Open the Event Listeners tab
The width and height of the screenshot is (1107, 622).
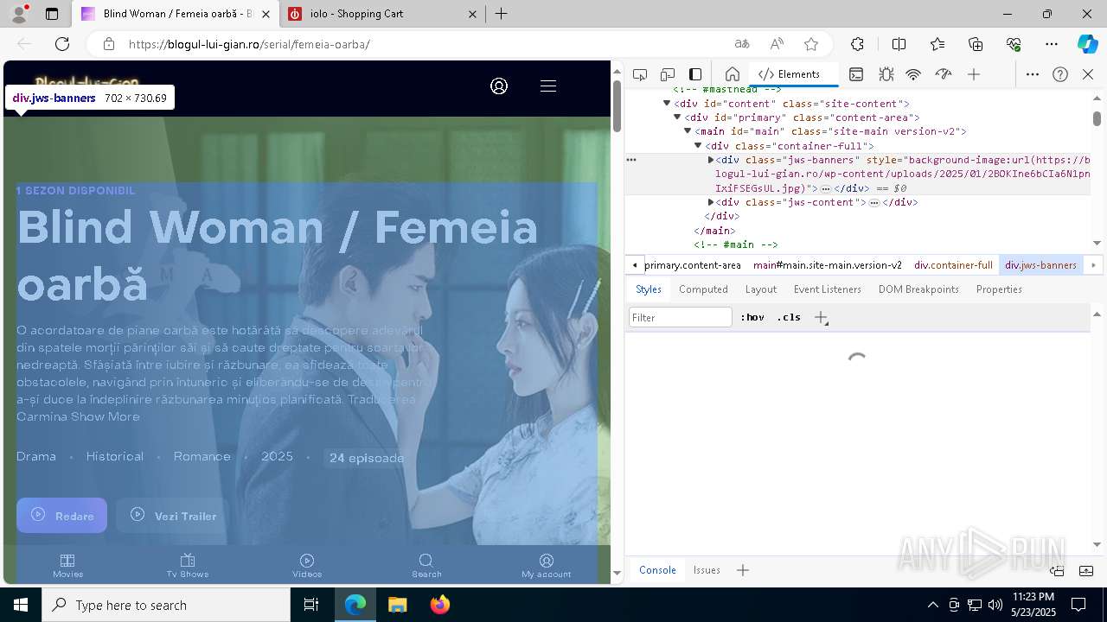point(828,289)
